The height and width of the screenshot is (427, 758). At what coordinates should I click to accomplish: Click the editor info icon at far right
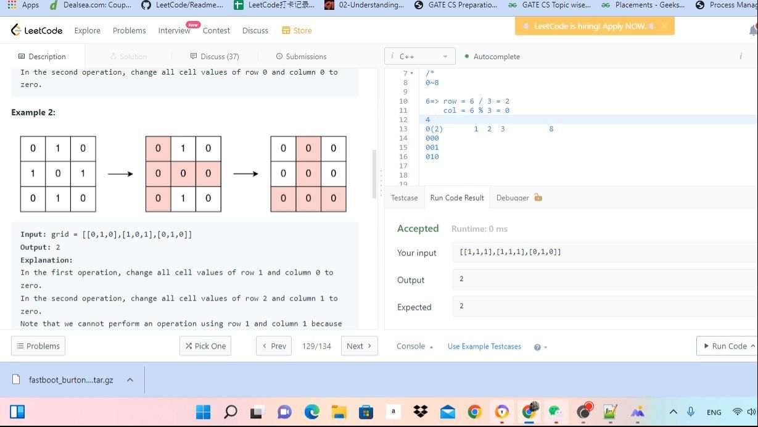point(740,56)
